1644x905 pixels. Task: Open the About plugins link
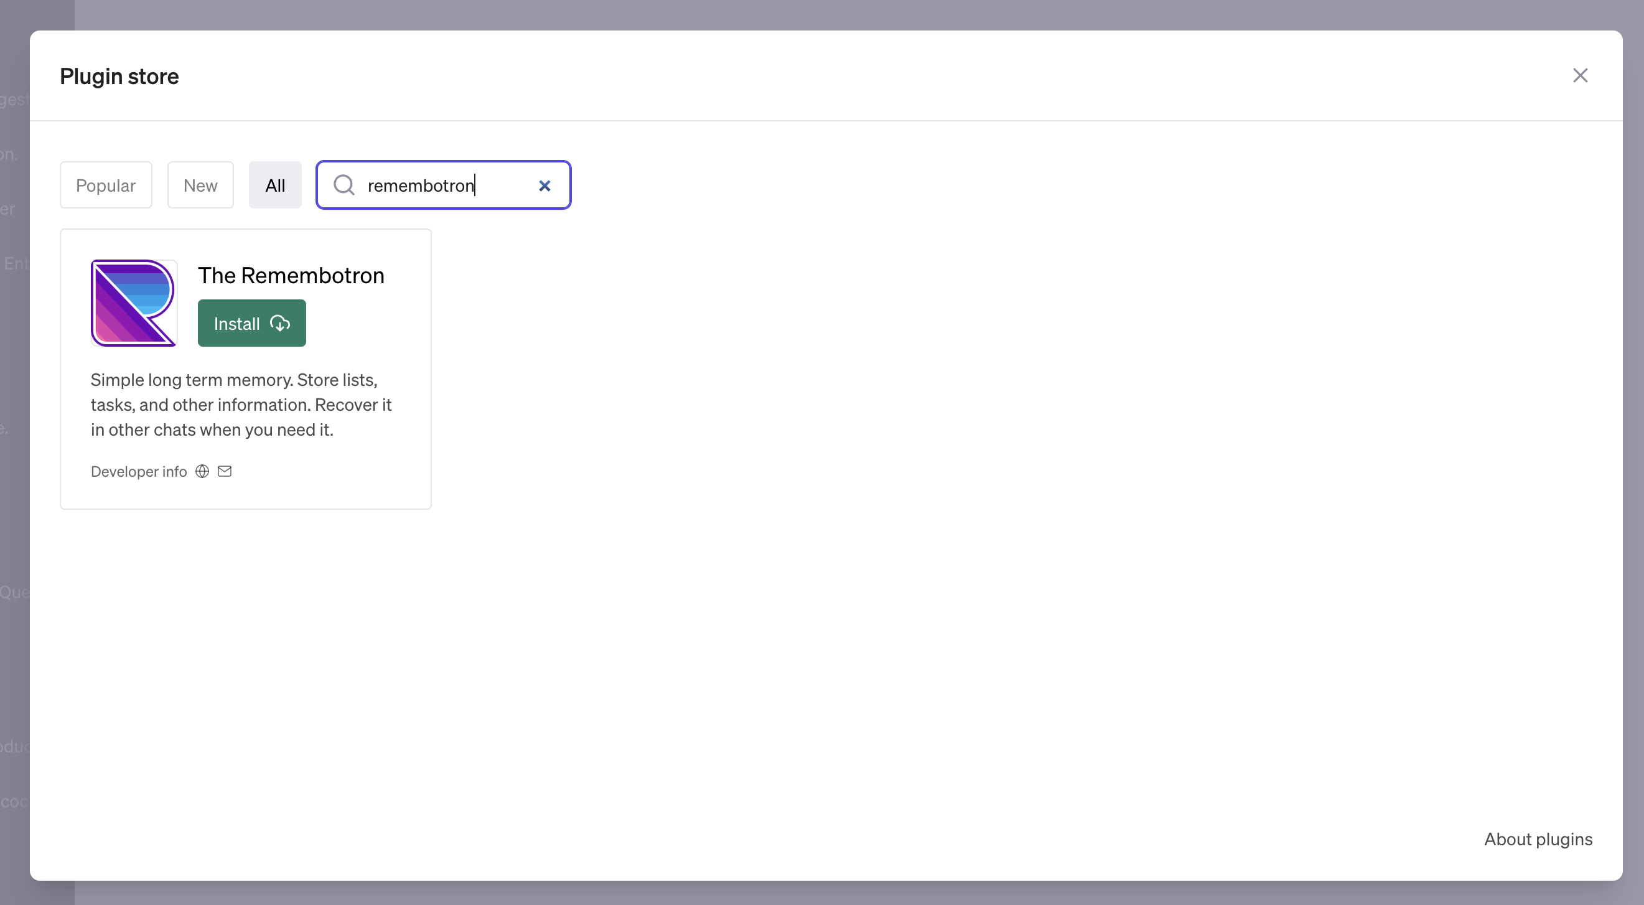point(1538,838)
